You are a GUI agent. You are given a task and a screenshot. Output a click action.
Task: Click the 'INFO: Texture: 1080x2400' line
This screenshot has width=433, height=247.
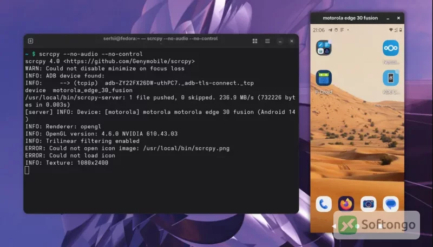point(67,162)
